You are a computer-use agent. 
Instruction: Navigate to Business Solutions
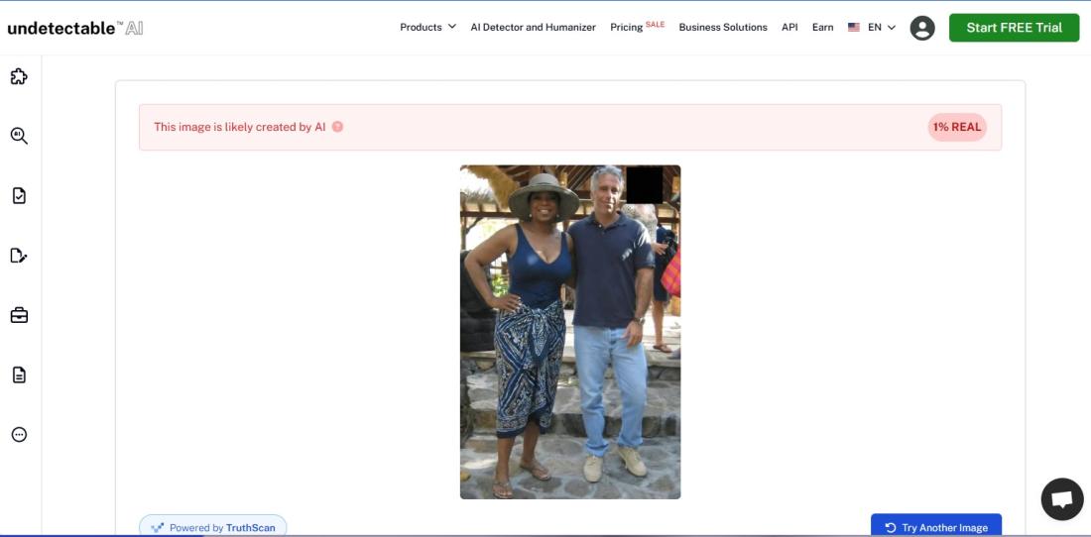click(x=723, y=28)
